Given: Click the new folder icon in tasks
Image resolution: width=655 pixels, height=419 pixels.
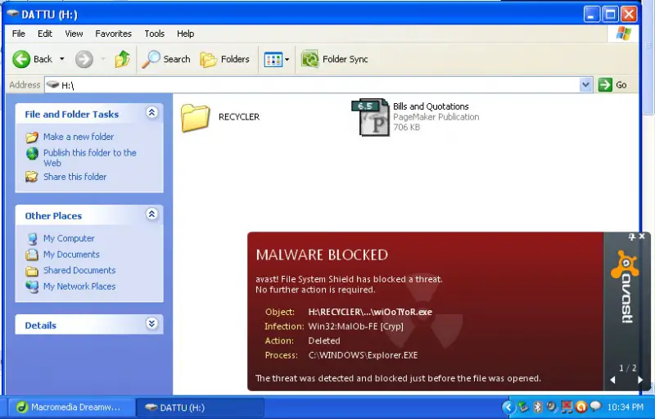Looking at the screenshot, I should tap(32, 137).
